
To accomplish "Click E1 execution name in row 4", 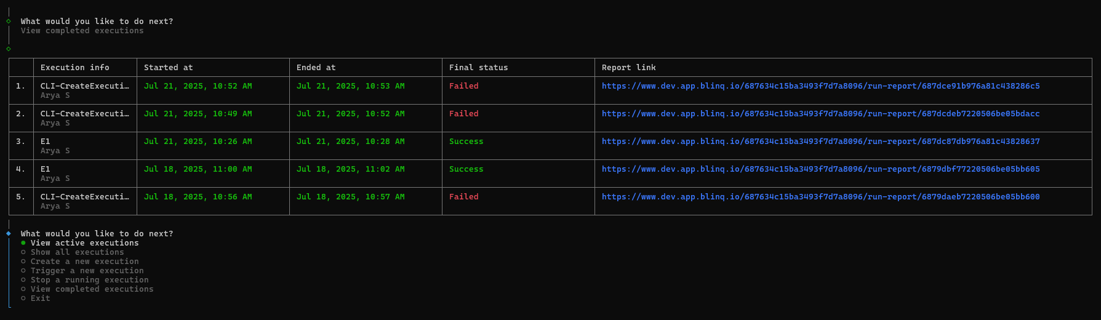I will 46,169.
